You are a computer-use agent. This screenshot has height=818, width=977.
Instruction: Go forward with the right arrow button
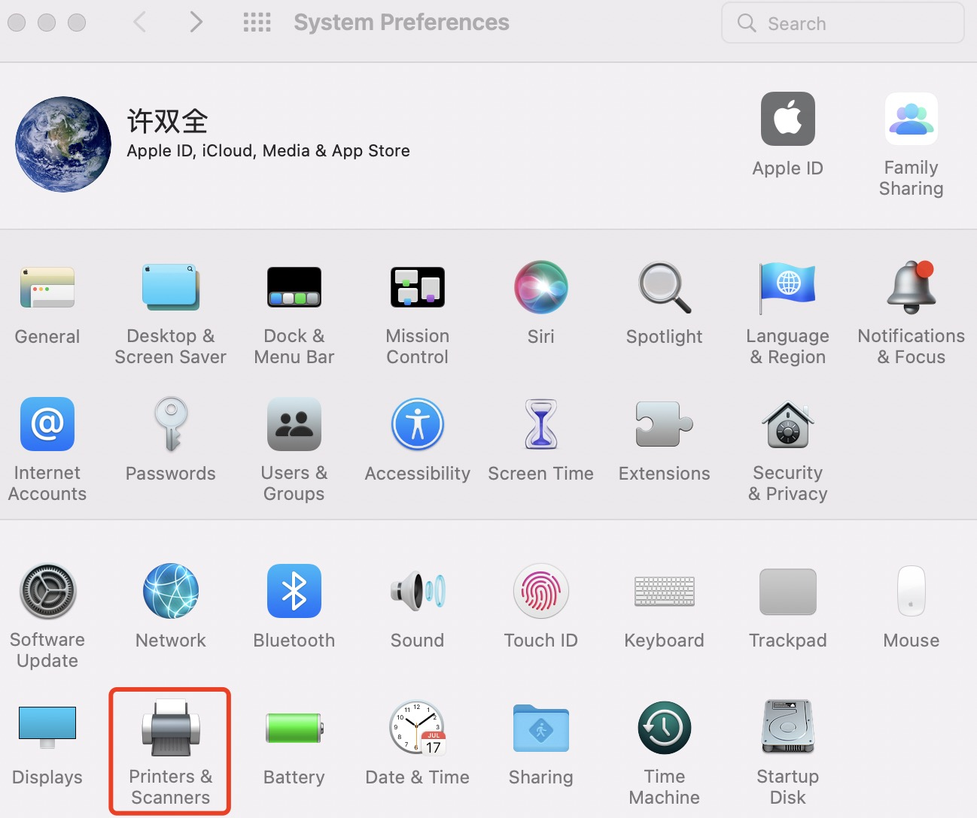[x=196, y=22]
